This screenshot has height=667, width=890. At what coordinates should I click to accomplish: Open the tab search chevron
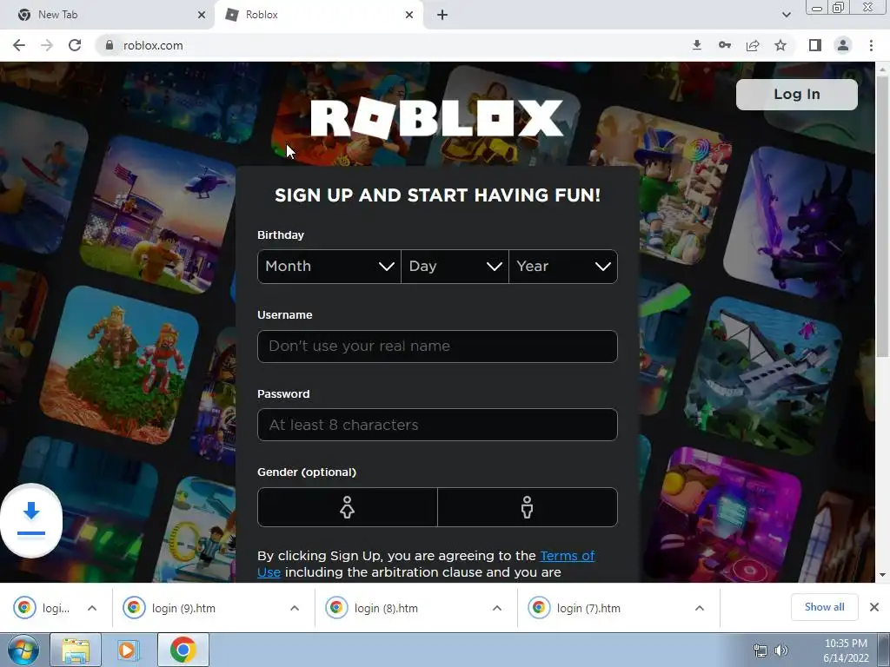(x=786, y=15)
